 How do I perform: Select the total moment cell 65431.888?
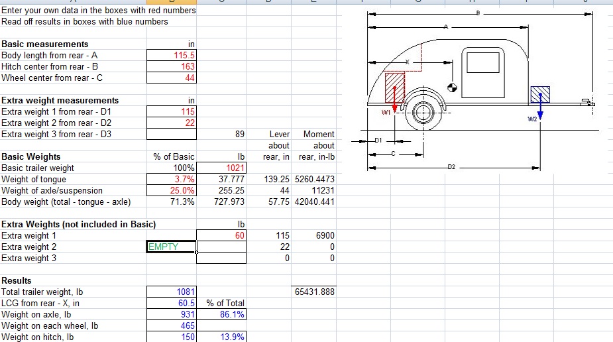coord(313,292)
